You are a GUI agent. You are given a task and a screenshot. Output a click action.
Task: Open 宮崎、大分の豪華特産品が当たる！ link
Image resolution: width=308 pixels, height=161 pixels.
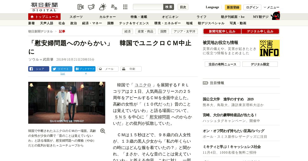point(230,115)
